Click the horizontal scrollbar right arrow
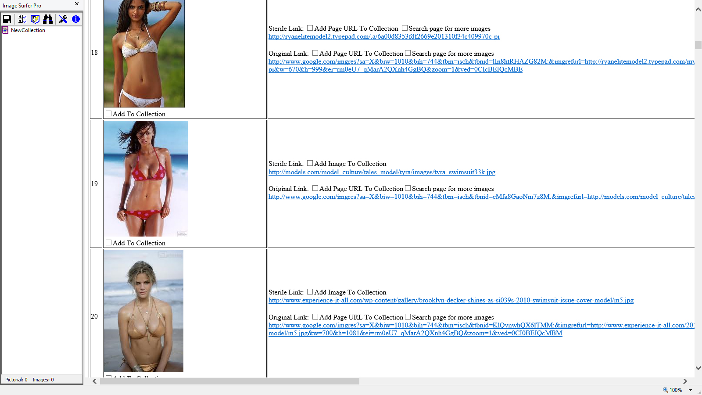The width and height of the screenshot is (702, 395). point(685,381)
